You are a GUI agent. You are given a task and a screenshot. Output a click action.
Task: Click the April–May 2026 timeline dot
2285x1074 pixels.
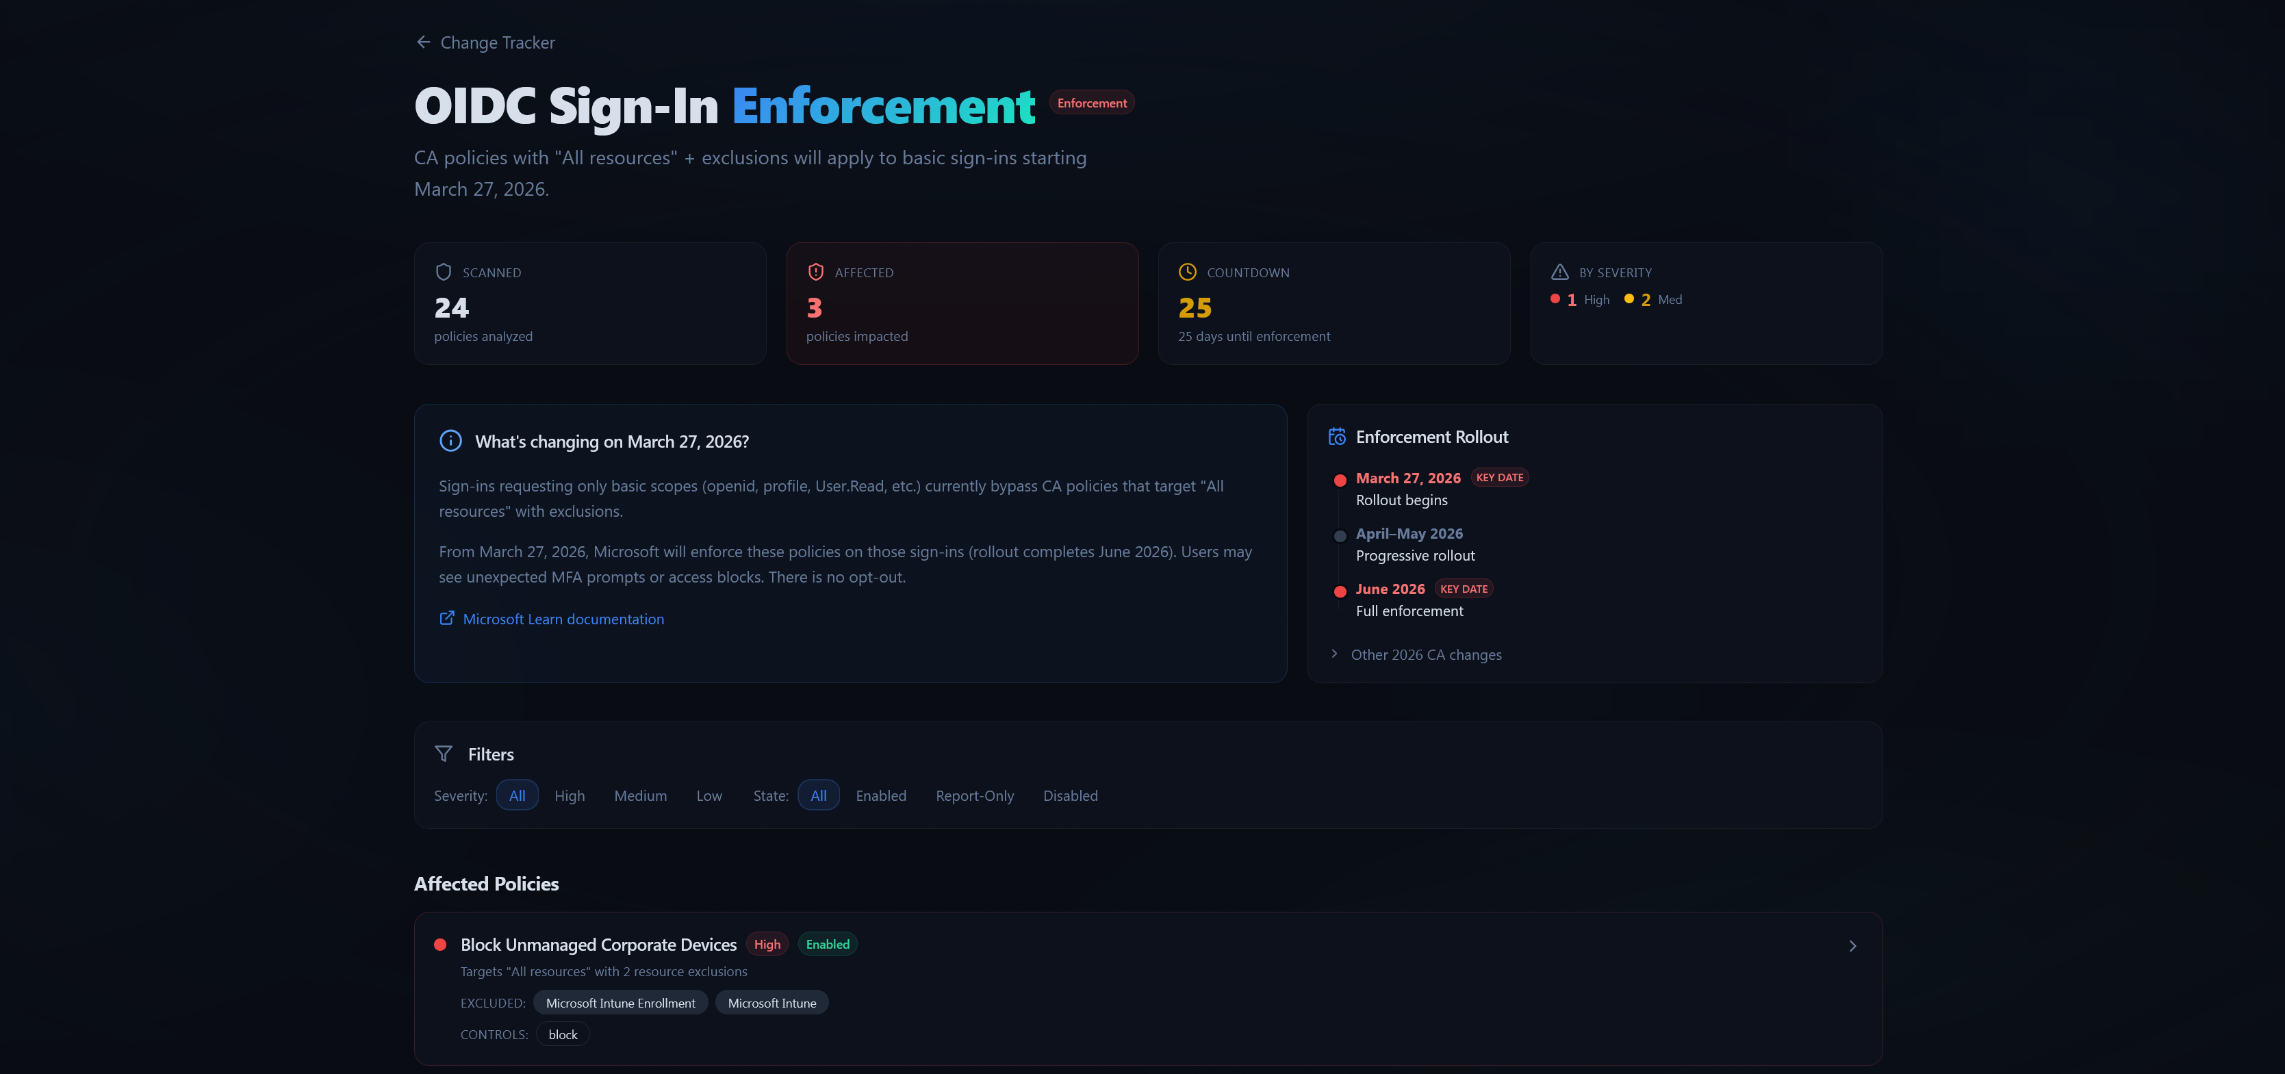(x=1340, y=536)
